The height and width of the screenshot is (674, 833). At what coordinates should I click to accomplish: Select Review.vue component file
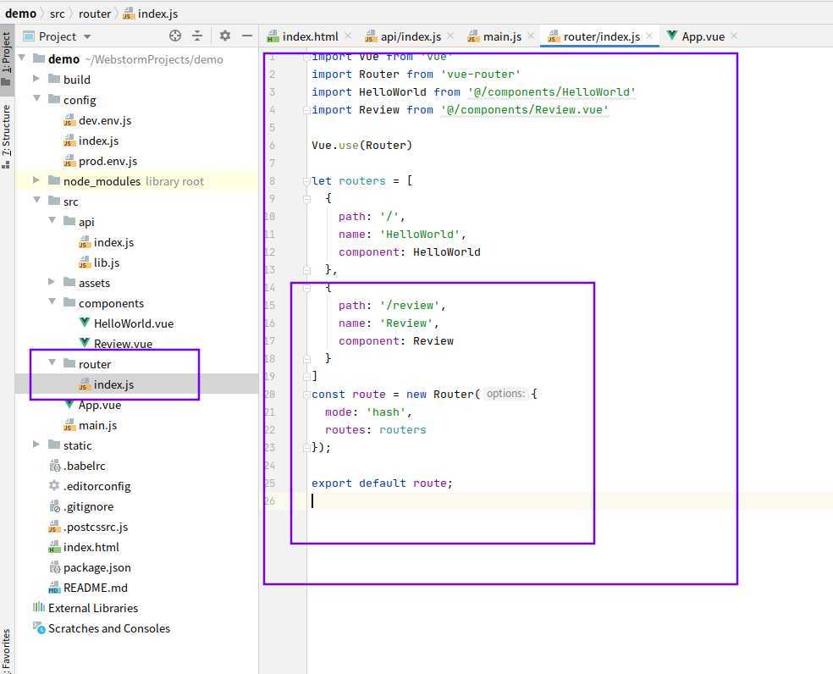click(123, 344)
